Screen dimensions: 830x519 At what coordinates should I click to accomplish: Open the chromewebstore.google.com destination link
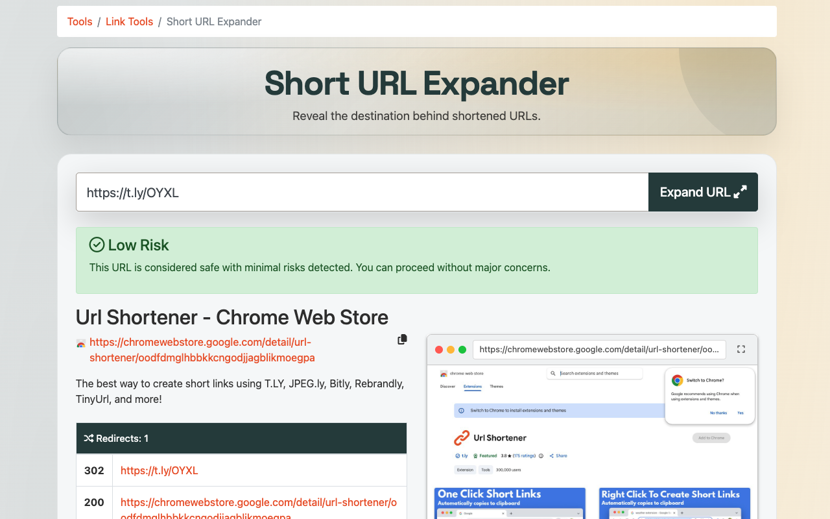pyautogui.click(x=202, y=350)
